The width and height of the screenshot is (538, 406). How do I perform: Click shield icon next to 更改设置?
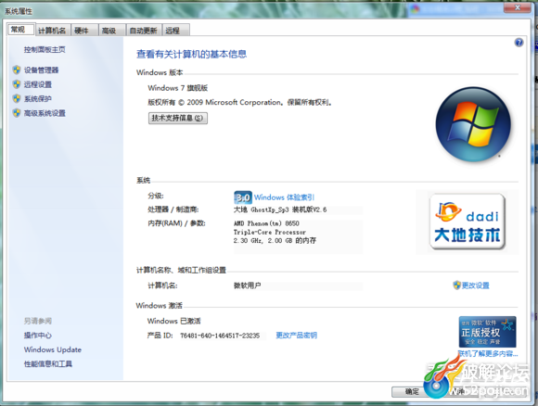tap(456, 285)
